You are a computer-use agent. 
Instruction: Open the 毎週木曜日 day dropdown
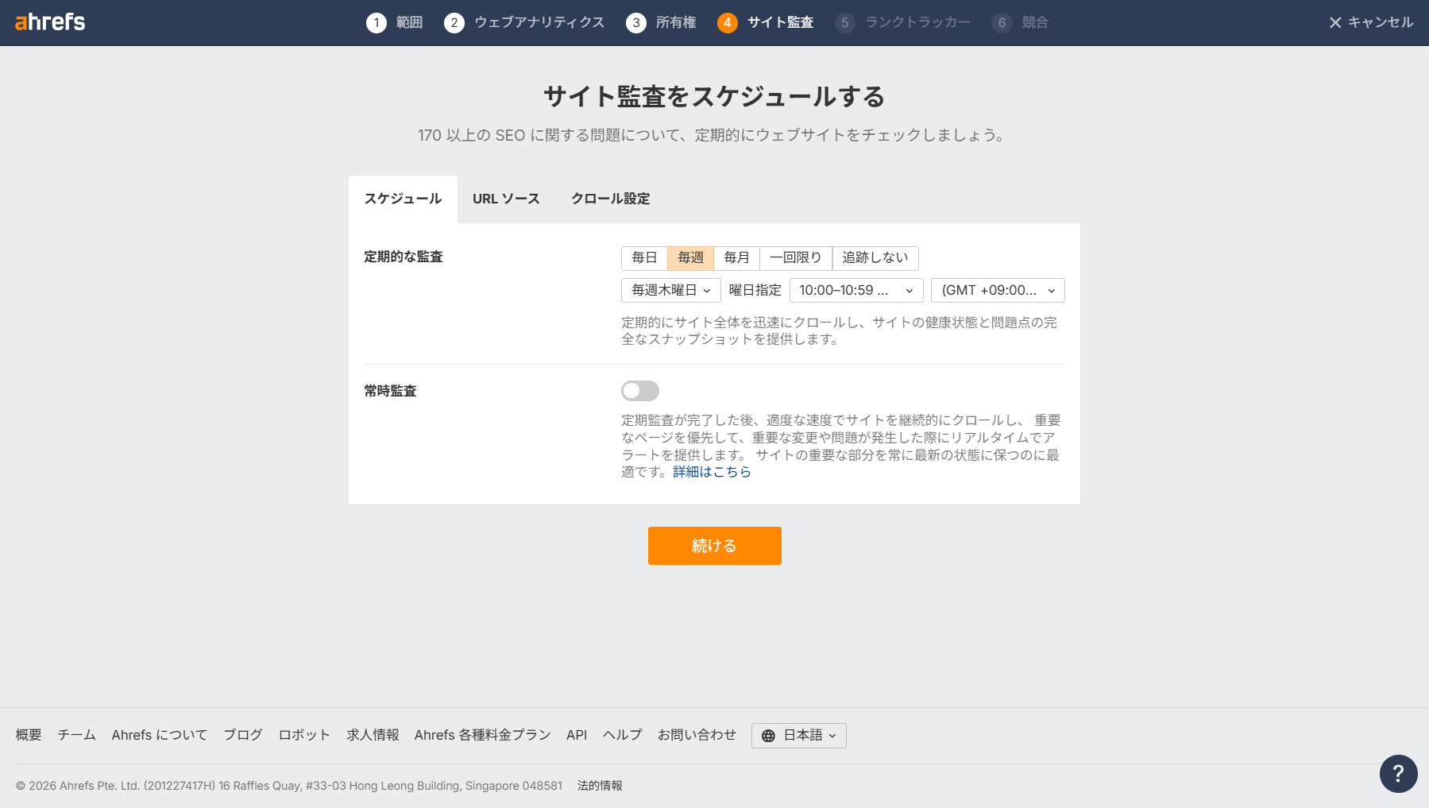tap(670, 290)
